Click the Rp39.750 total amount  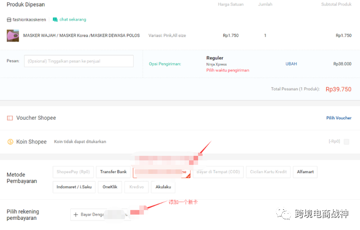(x=339, y=89)
